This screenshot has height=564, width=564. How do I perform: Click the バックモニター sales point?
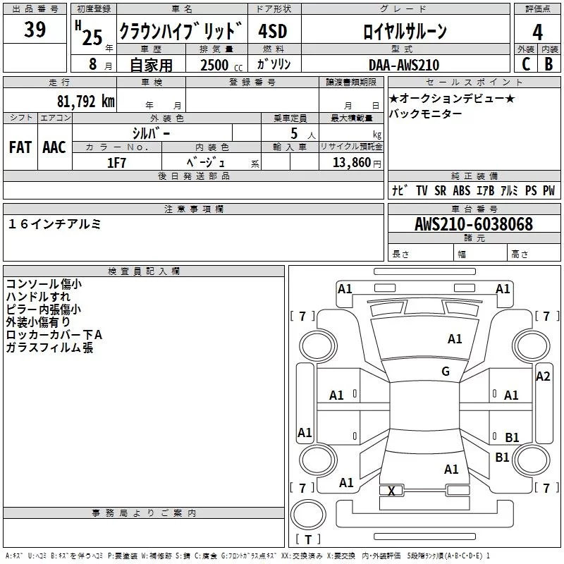click(425, 114)
